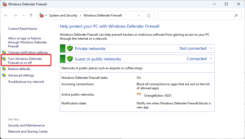Click Restore defaults link

coord(19,69)
